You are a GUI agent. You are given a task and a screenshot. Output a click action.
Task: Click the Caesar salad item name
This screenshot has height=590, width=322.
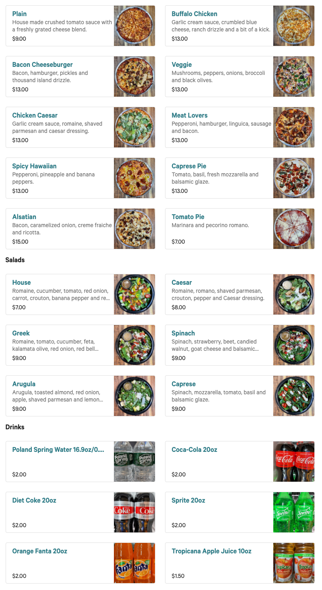(x=182, y=283)
